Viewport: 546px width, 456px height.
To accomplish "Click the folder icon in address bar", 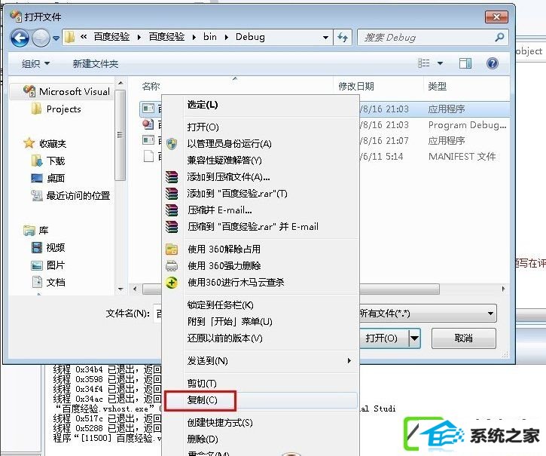I will click(70, 37).
